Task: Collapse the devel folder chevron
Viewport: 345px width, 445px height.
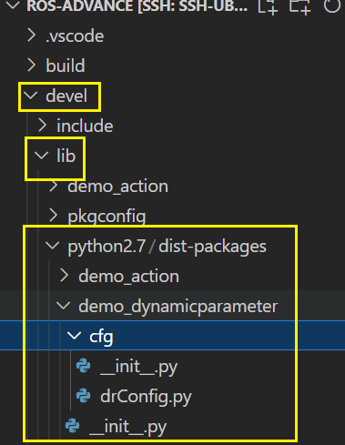Action: pos(31,96)
